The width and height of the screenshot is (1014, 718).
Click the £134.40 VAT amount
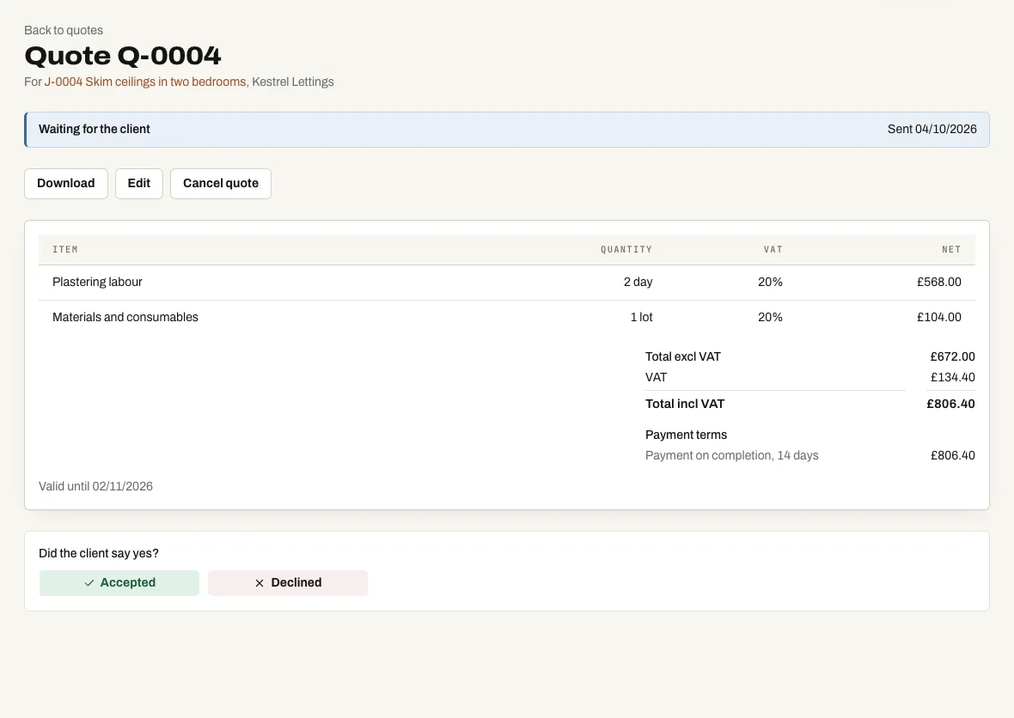953,377
